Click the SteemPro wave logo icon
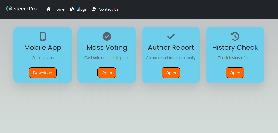 pyautogui.click(x=9, y=9)
